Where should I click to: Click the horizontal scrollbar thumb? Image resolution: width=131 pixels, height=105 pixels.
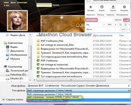[71, 80]
